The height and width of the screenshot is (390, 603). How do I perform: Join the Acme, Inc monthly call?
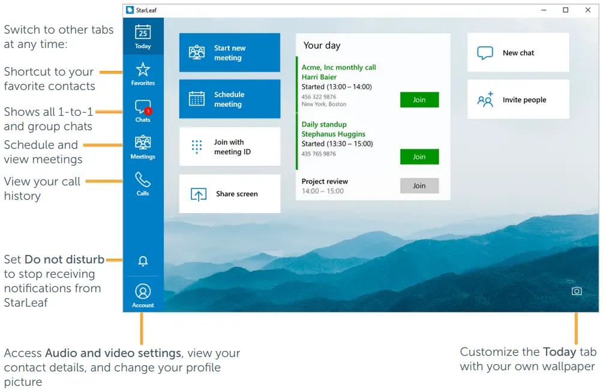419,100
